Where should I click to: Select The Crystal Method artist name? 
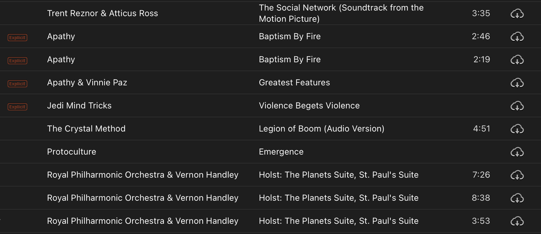[x=86, y=129]
